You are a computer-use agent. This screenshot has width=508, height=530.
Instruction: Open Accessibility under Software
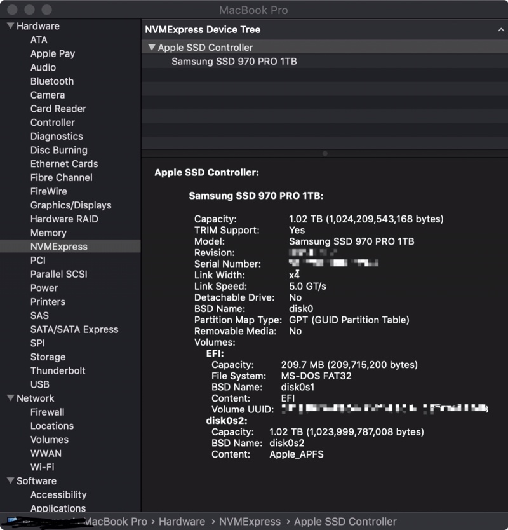[x=58, y=495]
